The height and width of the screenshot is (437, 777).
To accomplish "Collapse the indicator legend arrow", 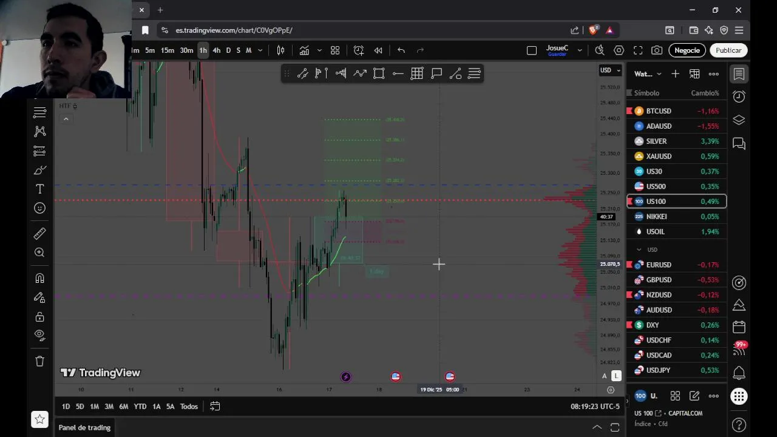I will click(x=66, y=119).
